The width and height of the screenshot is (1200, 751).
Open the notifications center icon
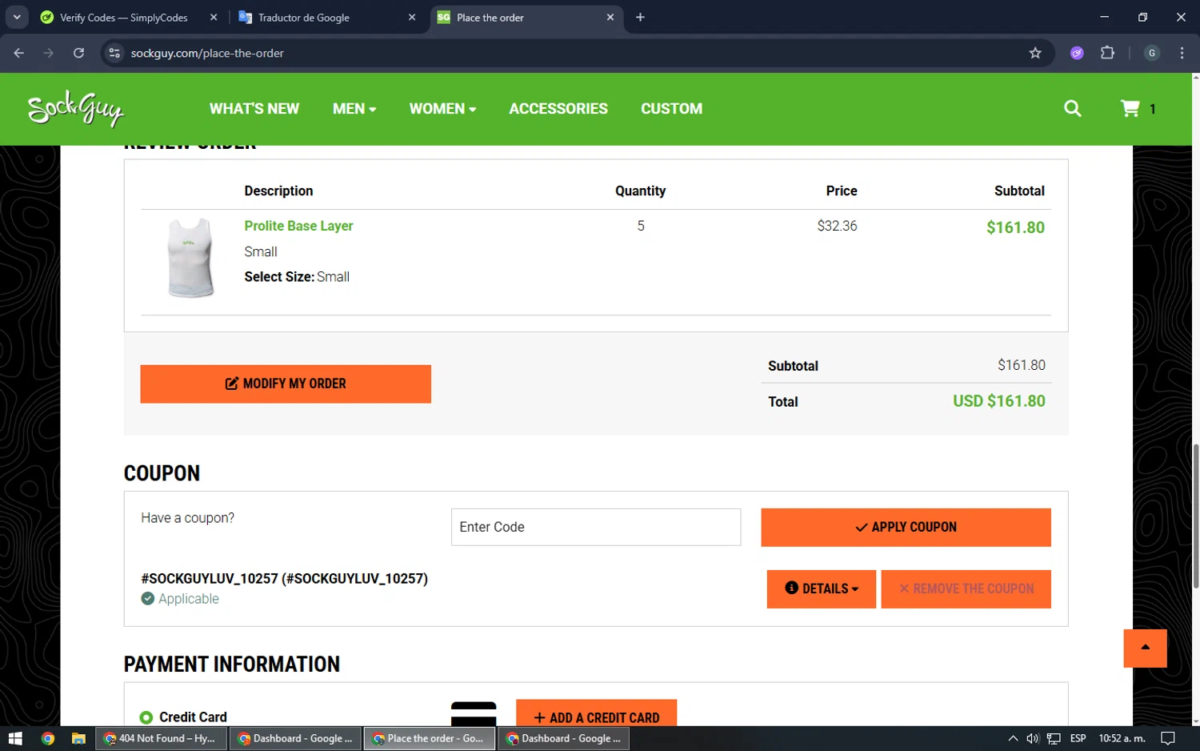click(1168, 738)
